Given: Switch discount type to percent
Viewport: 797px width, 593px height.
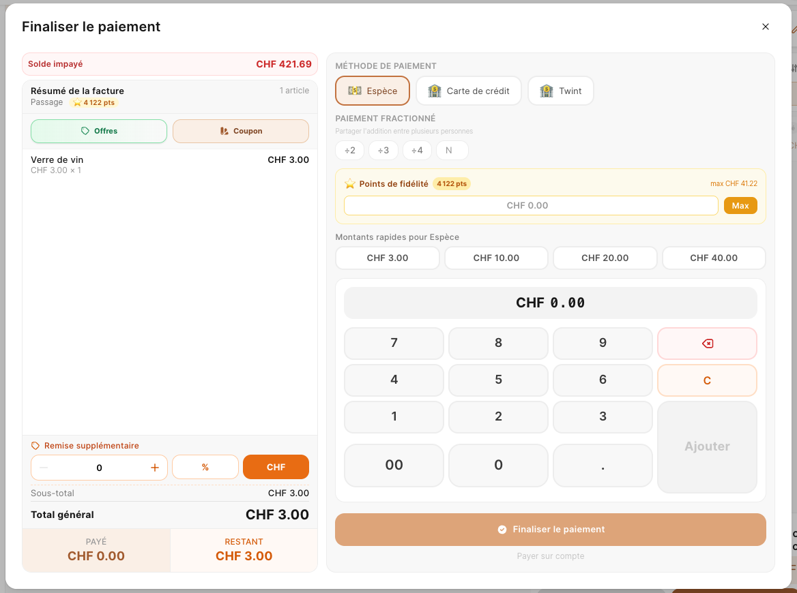Looking at the screenshot, I should [205, 467].
